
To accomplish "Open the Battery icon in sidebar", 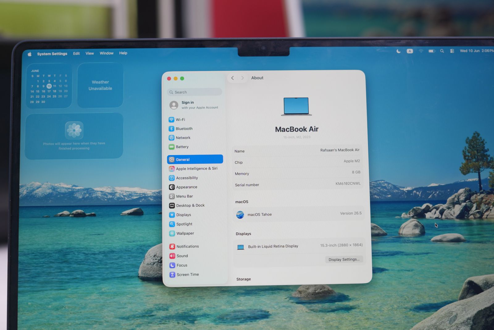I will [x=171, y=147].
